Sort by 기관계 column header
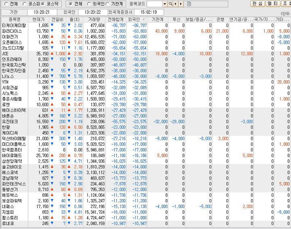This screenshot has width=291, height=229. tap(158, 19)
